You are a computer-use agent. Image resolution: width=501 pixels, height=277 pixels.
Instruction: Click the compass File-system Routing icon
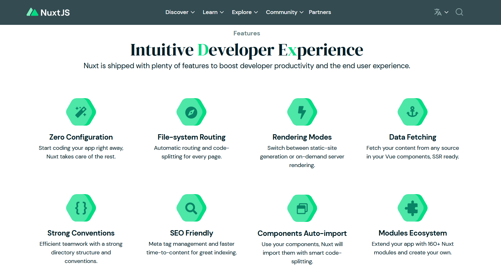click(191, 112)
